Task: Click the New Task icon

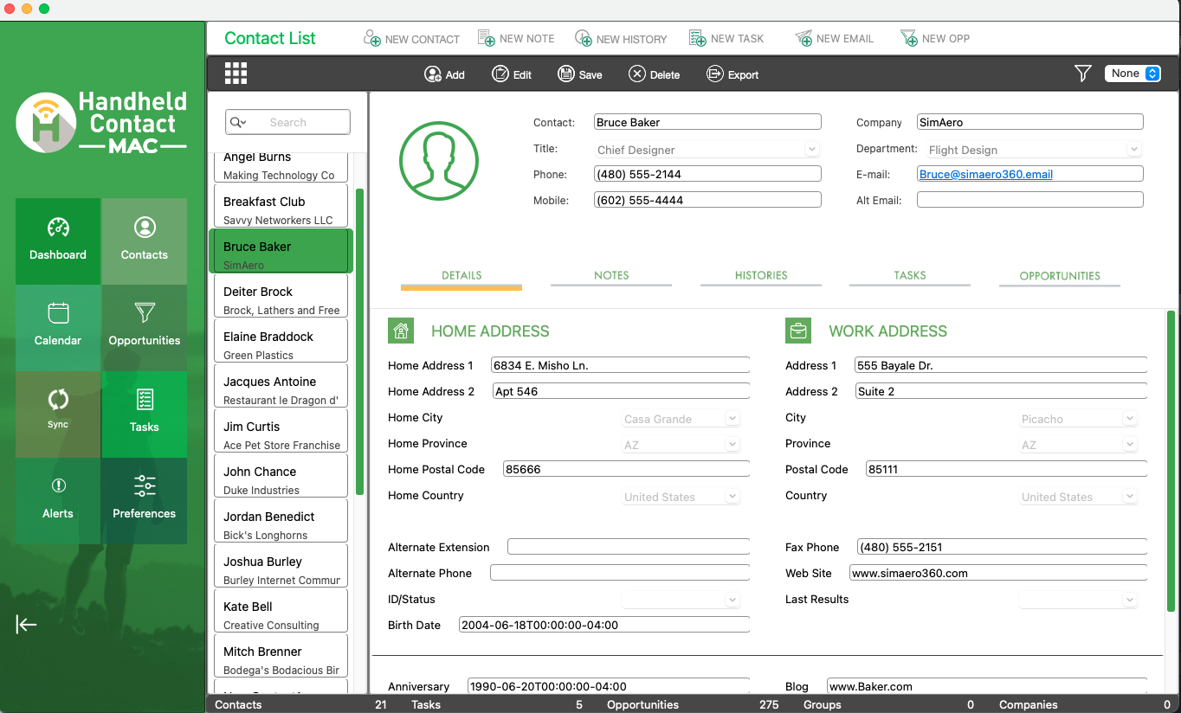Action: [698, 38]
